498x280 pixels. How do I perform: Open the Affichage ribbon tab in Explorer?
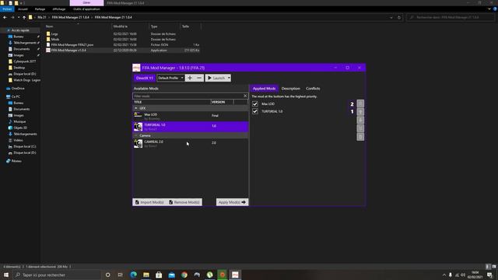point(59,9)
